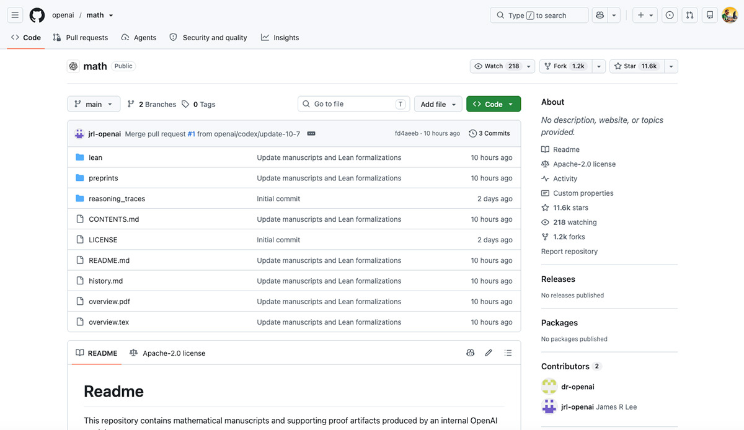
Task: Expand the commit message ellipsis
Action: tap(311, 134)
